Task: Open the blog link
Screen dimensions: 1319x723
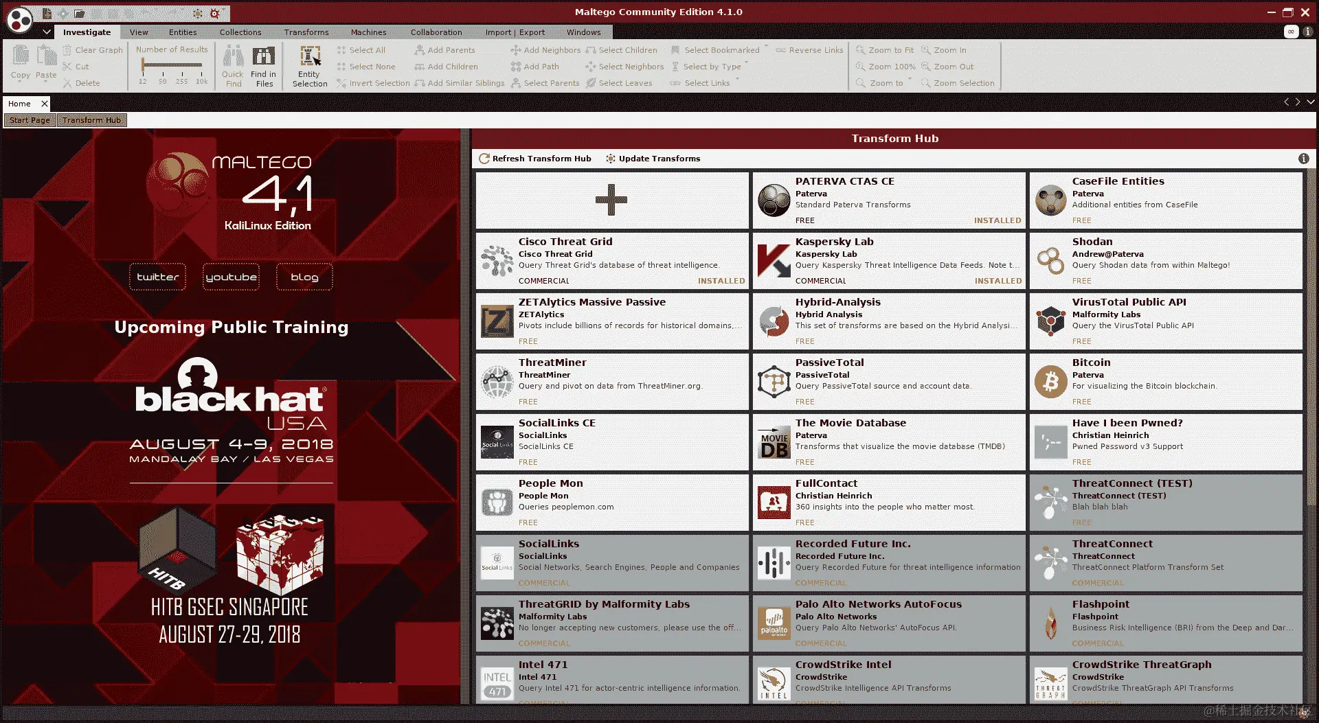Action: 304,277
